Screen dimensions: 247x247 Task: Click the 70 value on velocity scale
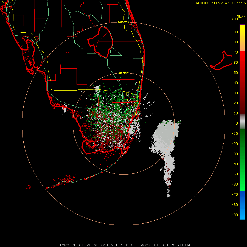pos(236,52)
